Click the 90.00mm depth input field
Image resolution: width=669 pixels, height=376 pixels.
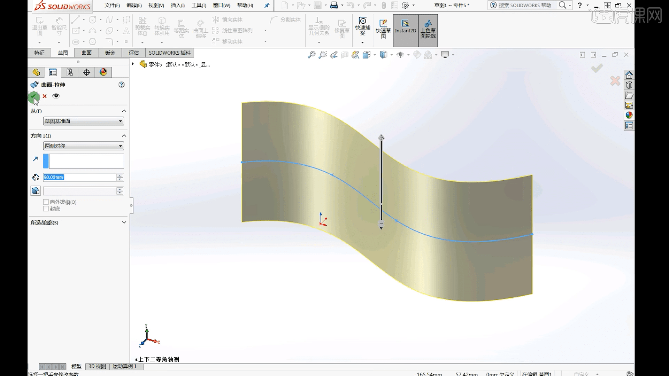pyautogui.click(x=79, y=177)
